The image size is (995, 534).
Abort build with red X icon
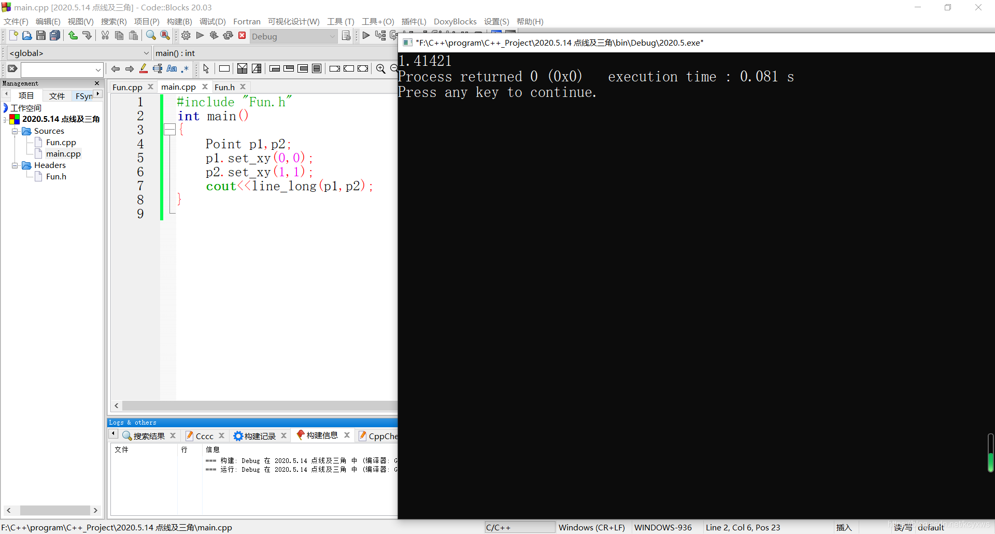click(x=242, y=35)
